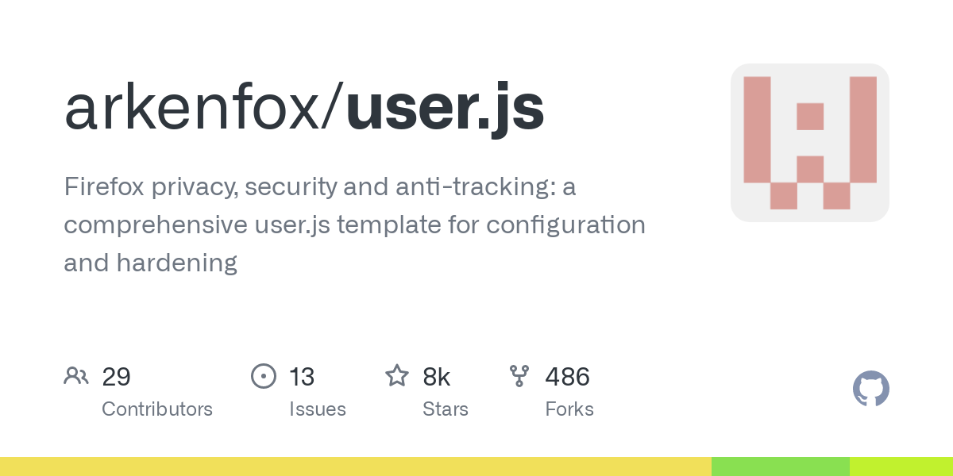Select the "Stars" label

click(446, 409)
